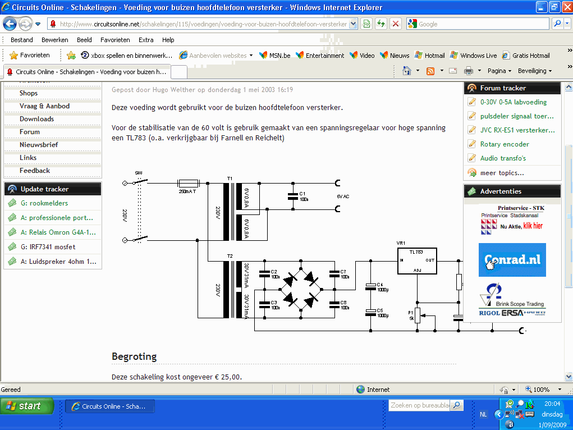Click the Home toolbar icon

[408, 71]
